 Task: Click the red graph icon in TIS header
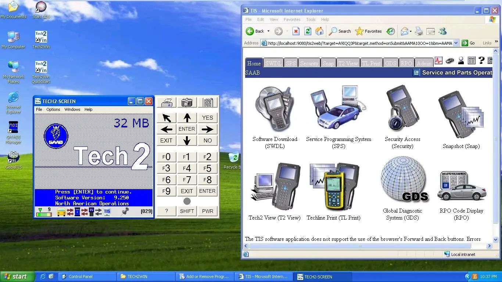[x=438, y=61]
